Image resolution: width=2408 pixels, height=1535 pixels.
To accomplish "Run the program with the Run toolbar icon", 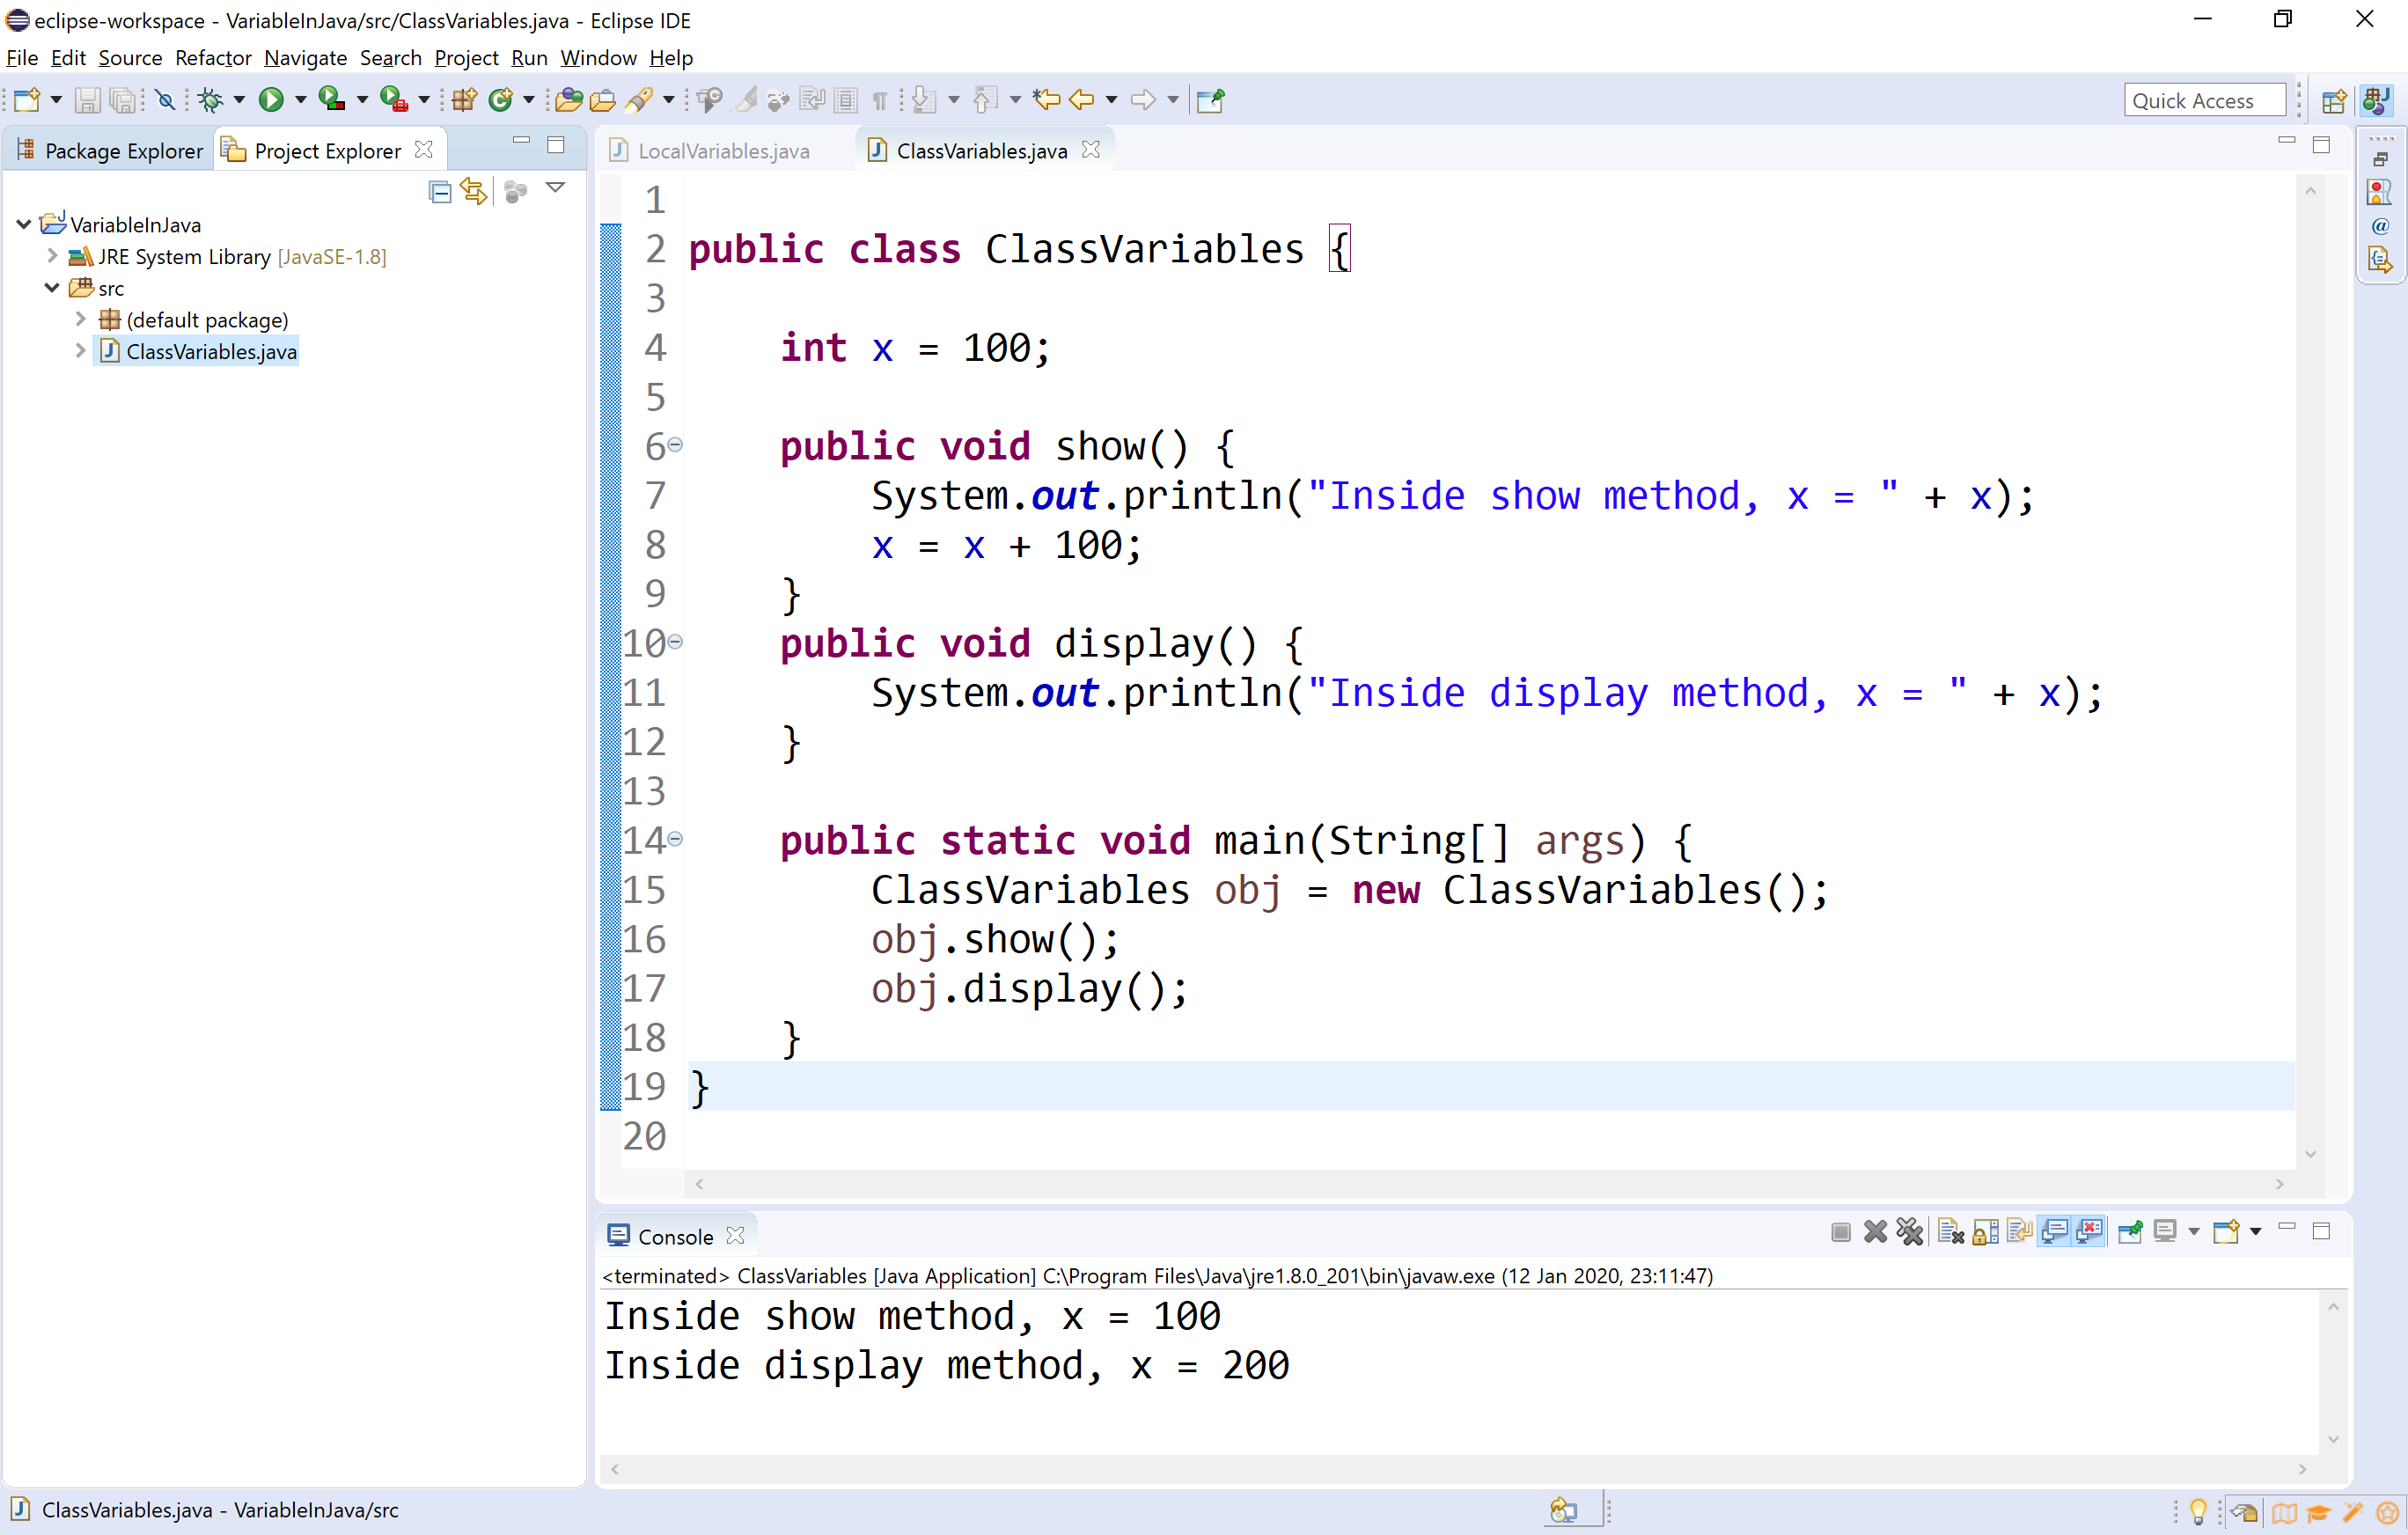I will click(x=271, y=99).
